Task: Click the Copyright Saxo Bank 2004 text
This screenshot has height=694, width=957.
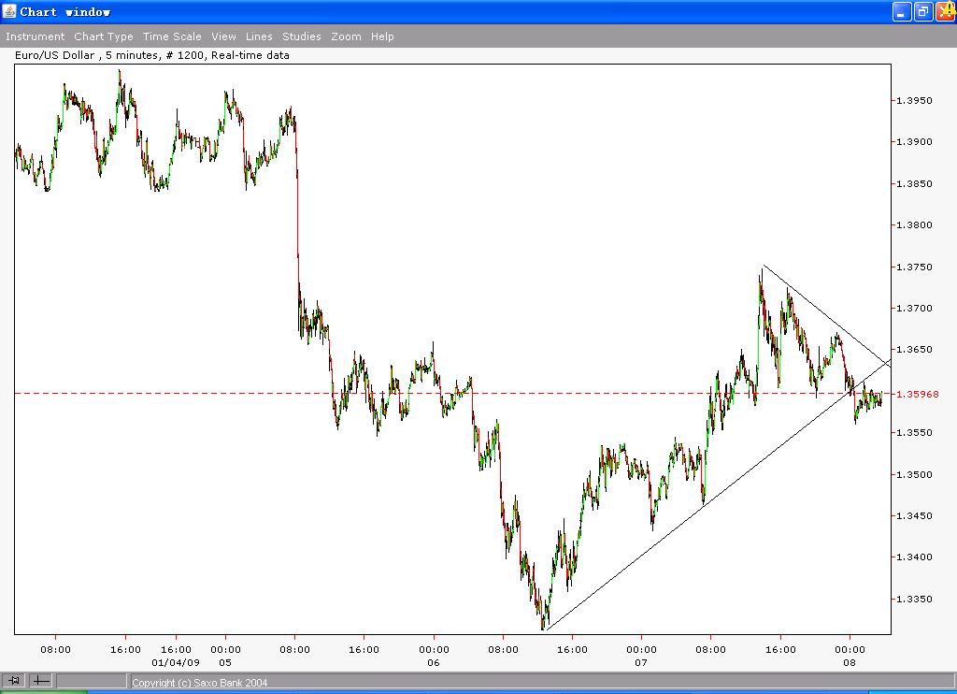Action: tap(200, 683)
